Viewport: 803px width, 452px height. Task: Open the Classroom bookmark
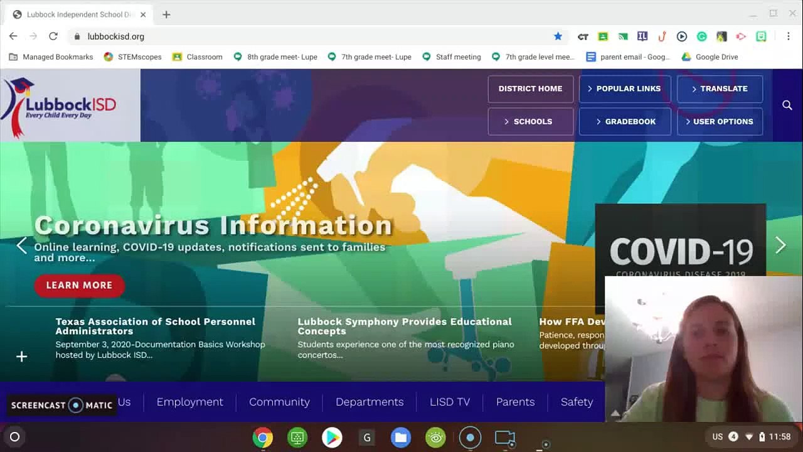pyautogui.click(x=197, y=56)
